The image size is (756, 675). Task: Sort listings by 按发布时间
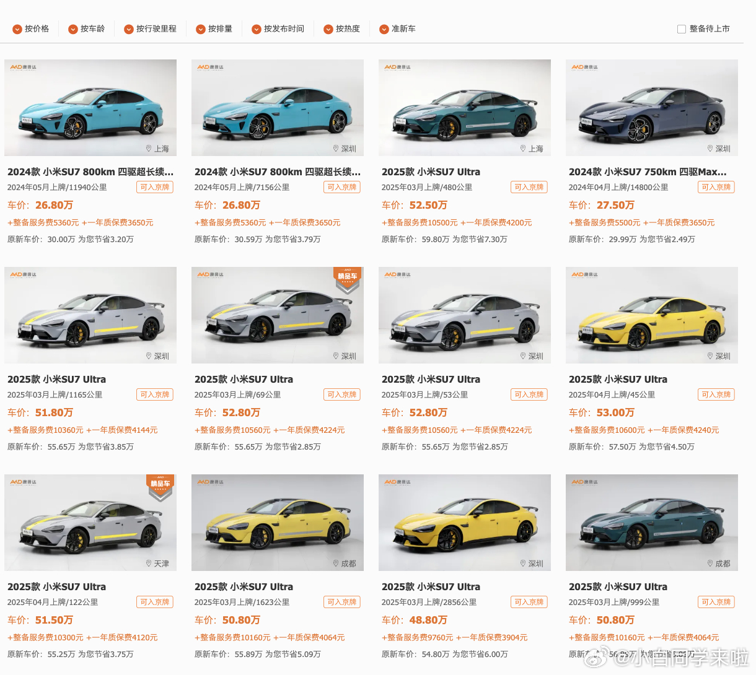coord(278,29)
